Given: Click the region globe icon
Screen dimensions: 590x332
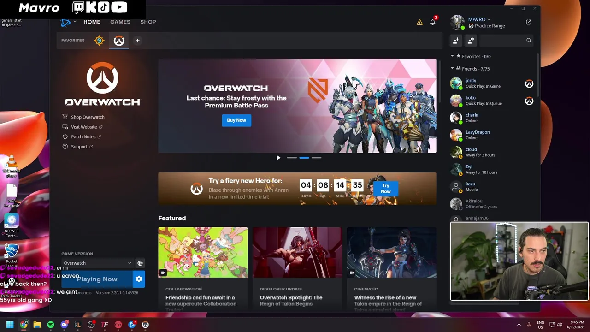Looking at the screenshot, I should (140, 263).
